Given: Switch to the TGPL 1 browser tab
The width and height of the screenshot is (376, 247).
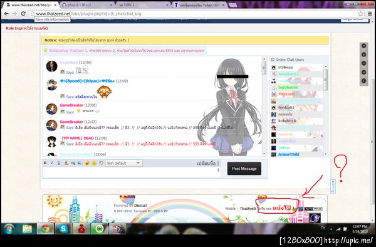Looking at the screenshot, I should pos(143,5).
